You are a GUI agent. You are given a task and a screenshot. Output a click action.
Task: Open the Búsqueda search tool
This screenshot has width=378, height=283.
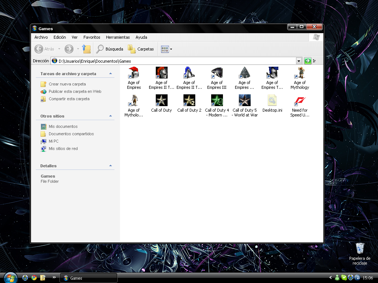pos(110,49)
